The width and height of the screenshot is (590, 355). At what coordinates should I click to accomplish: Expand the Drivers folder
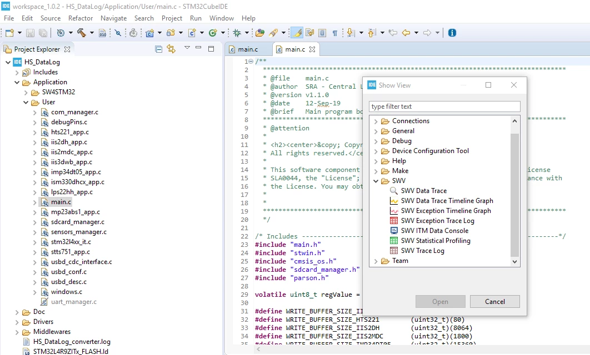[17, 322]
